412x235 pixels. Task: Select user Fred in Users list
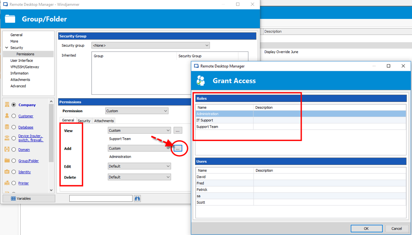click(x=300, y=183)
